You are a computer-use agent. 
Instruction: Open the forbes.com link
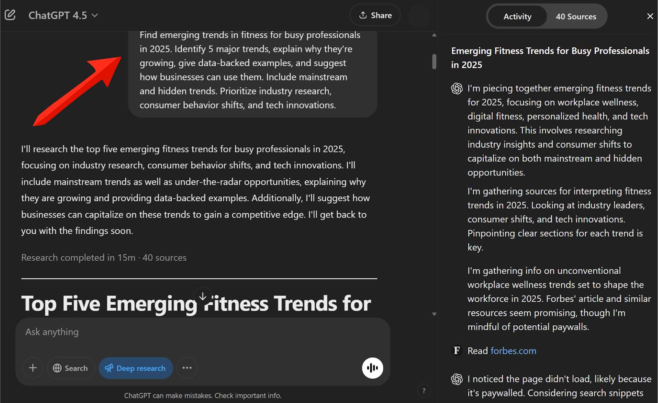point(513,351)
